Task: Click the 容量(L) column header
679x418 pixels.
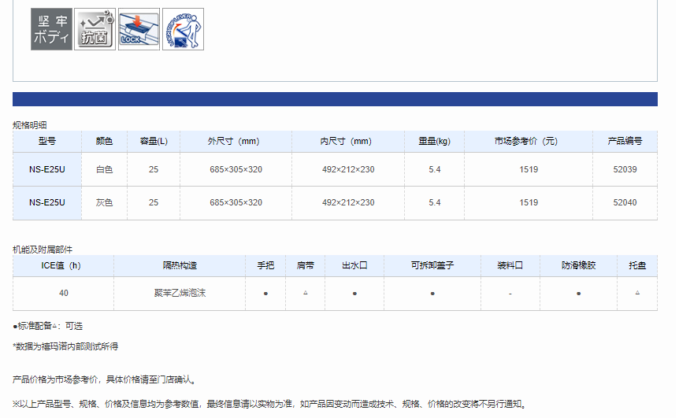Action: pyautogui.click(x=154, y=141)
